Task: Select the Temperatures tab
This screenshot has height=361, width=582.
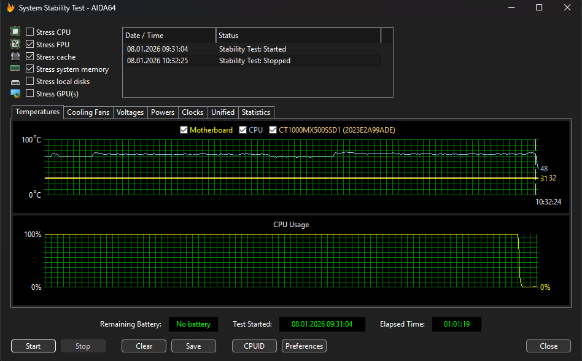Action: [37, 112]
